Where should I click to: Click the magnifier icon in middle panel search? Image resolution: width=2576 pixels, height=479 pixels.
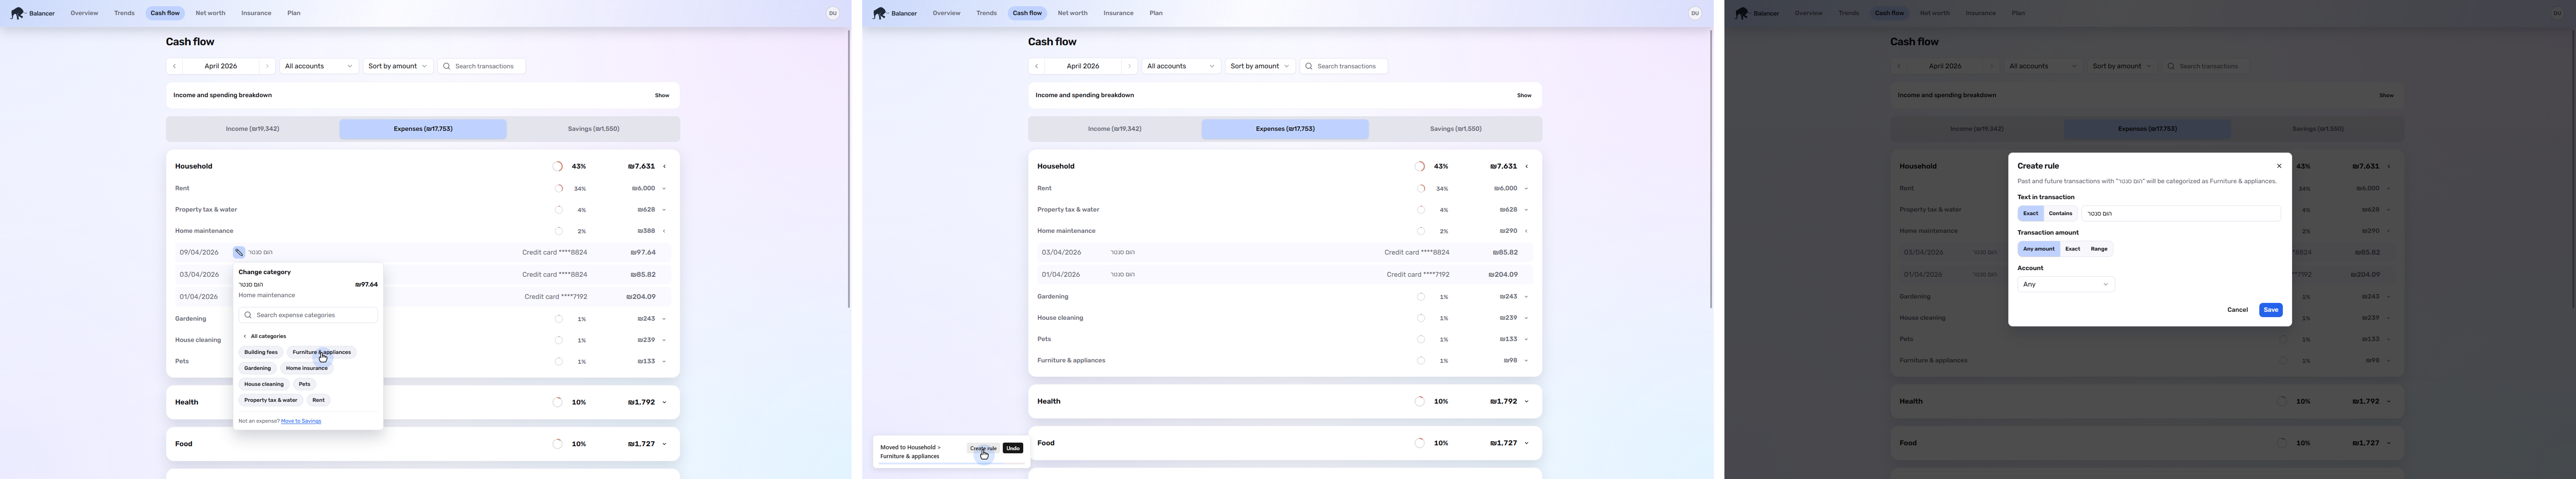tap(1308, 66)
